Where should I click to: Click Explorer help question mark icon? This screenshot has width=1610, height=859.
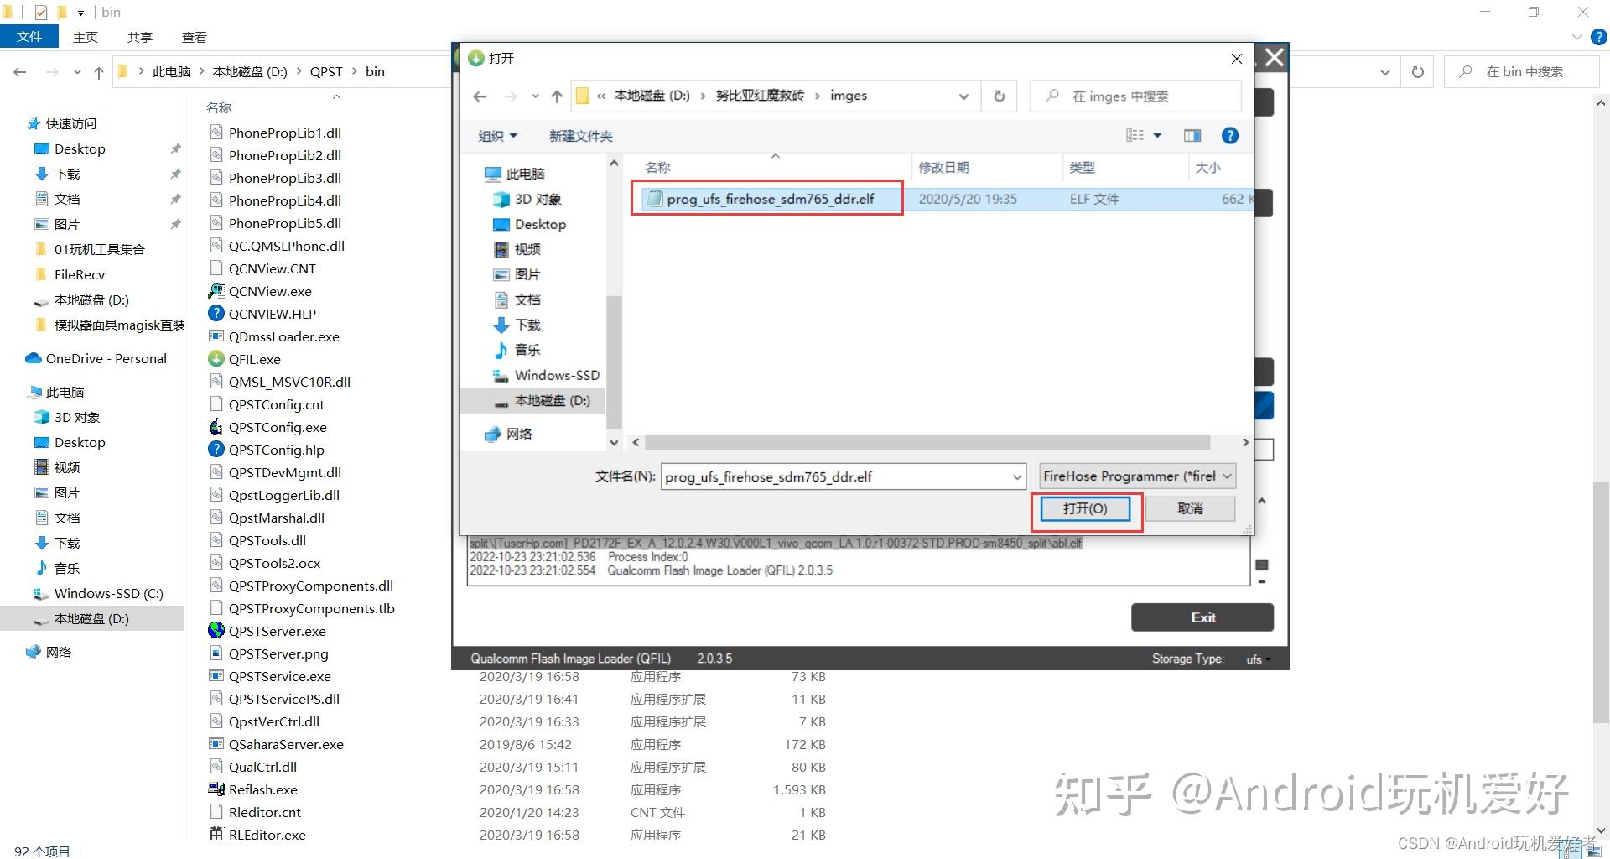click(1599, 37)
